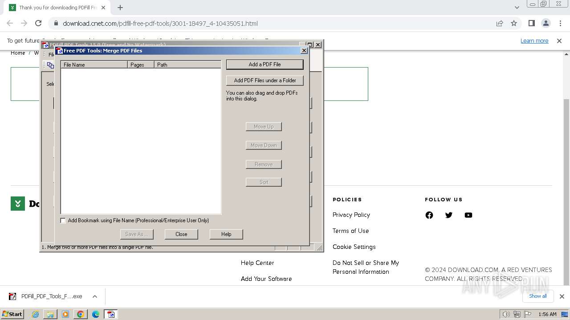The width and height of the screenshot is (570, 320).
Task: Close the PDFill download browser tab
Action: [x=103, y=8]
